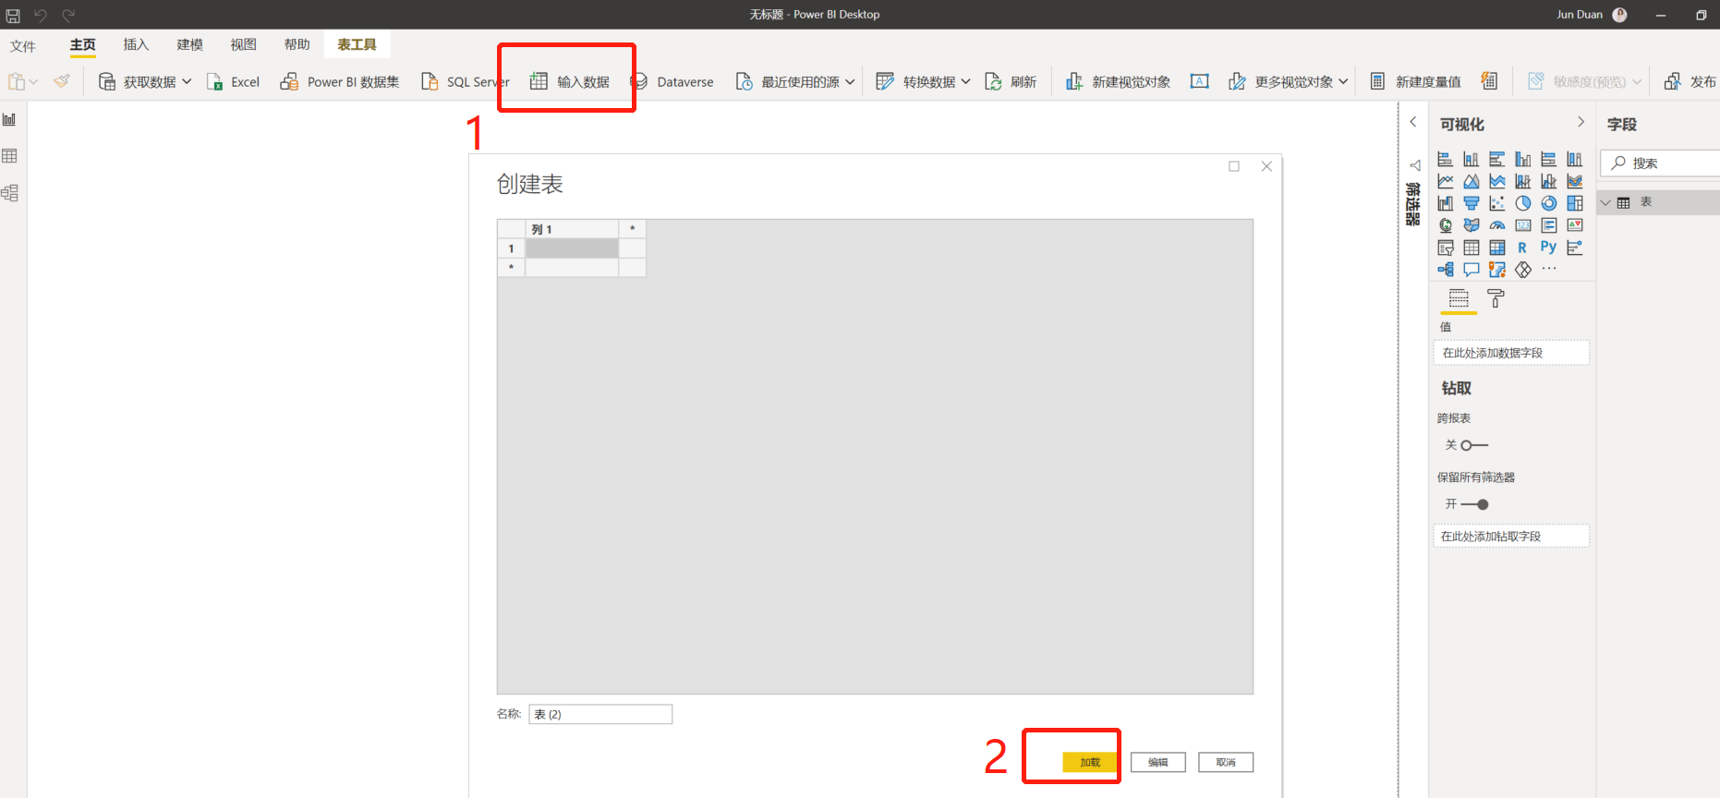Select the gauge visual
The height and width of the screenshot is (798, 1720).
1497,225
